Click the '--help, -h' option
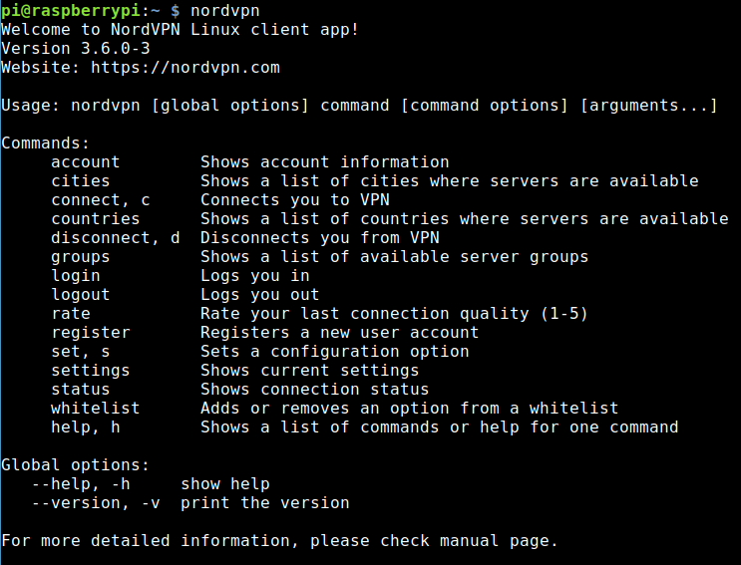The width and height of the screenshot is (741, 565). coord(81,484)
